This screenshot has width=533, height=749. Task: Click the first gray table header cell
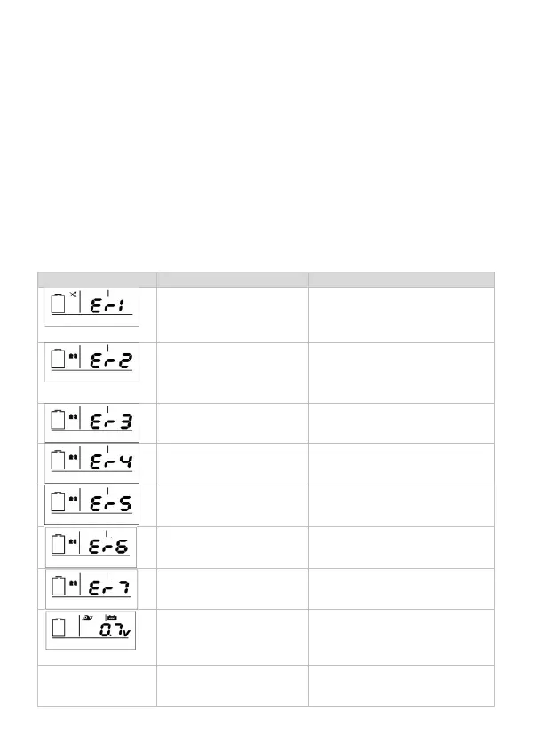(x=97, y=279)
